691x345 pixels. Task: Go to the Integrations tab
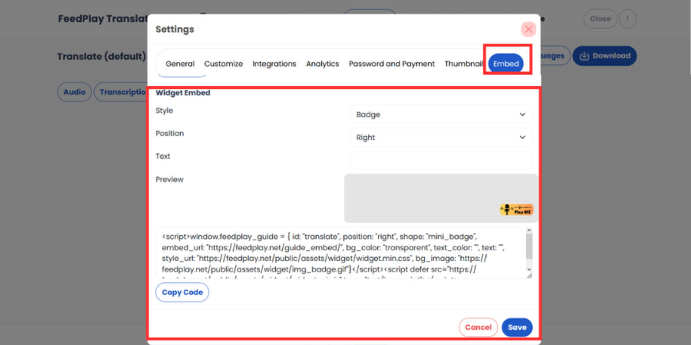[274, 64]
